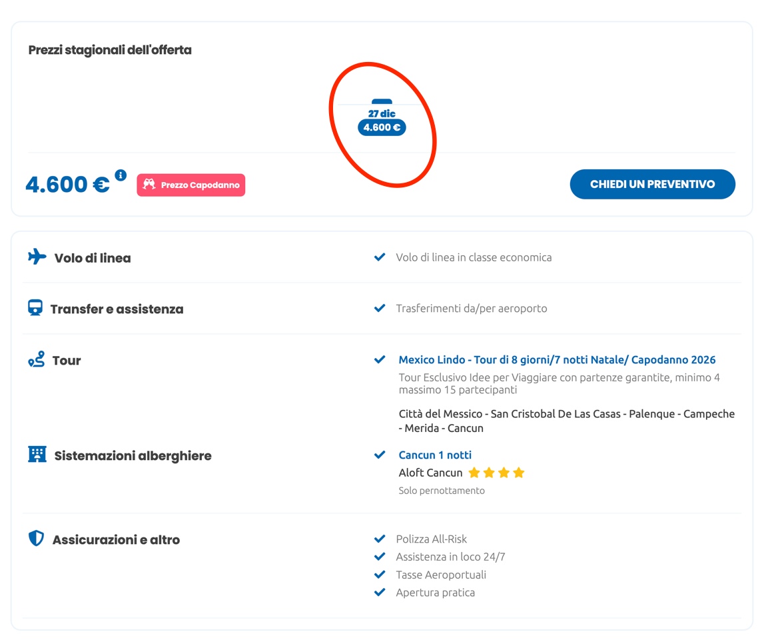766x640 pixels.
Task: Click the Tasse Aeroportuali item
Action: point(441,575)
